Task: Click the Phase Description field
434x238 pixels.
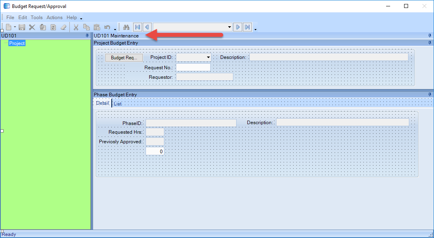Action: coord(343,122)
